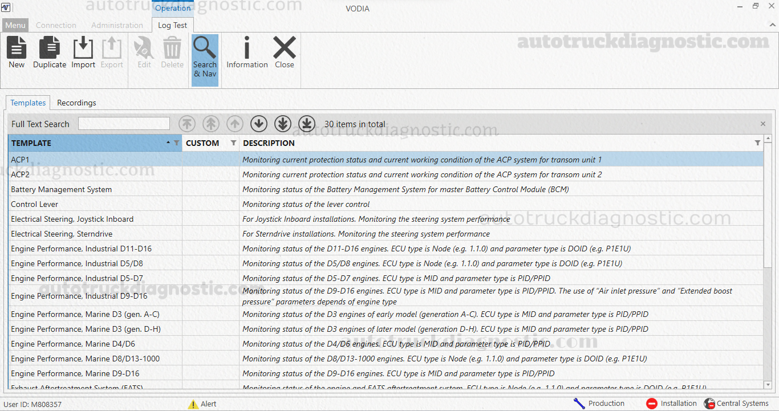Focus the Full Text Search field

click(x=124, y=124)
